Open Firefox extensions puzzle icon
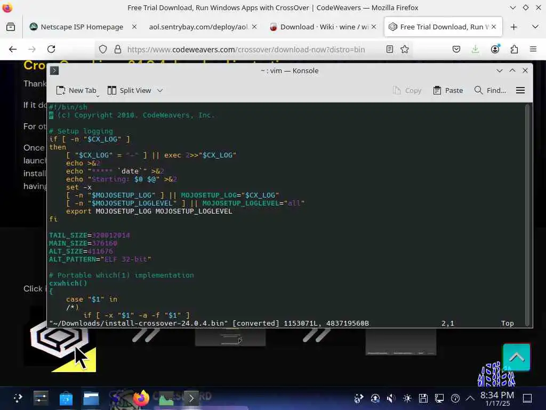The width and height of the screenshot is (546, 410). tap(514, 50)
